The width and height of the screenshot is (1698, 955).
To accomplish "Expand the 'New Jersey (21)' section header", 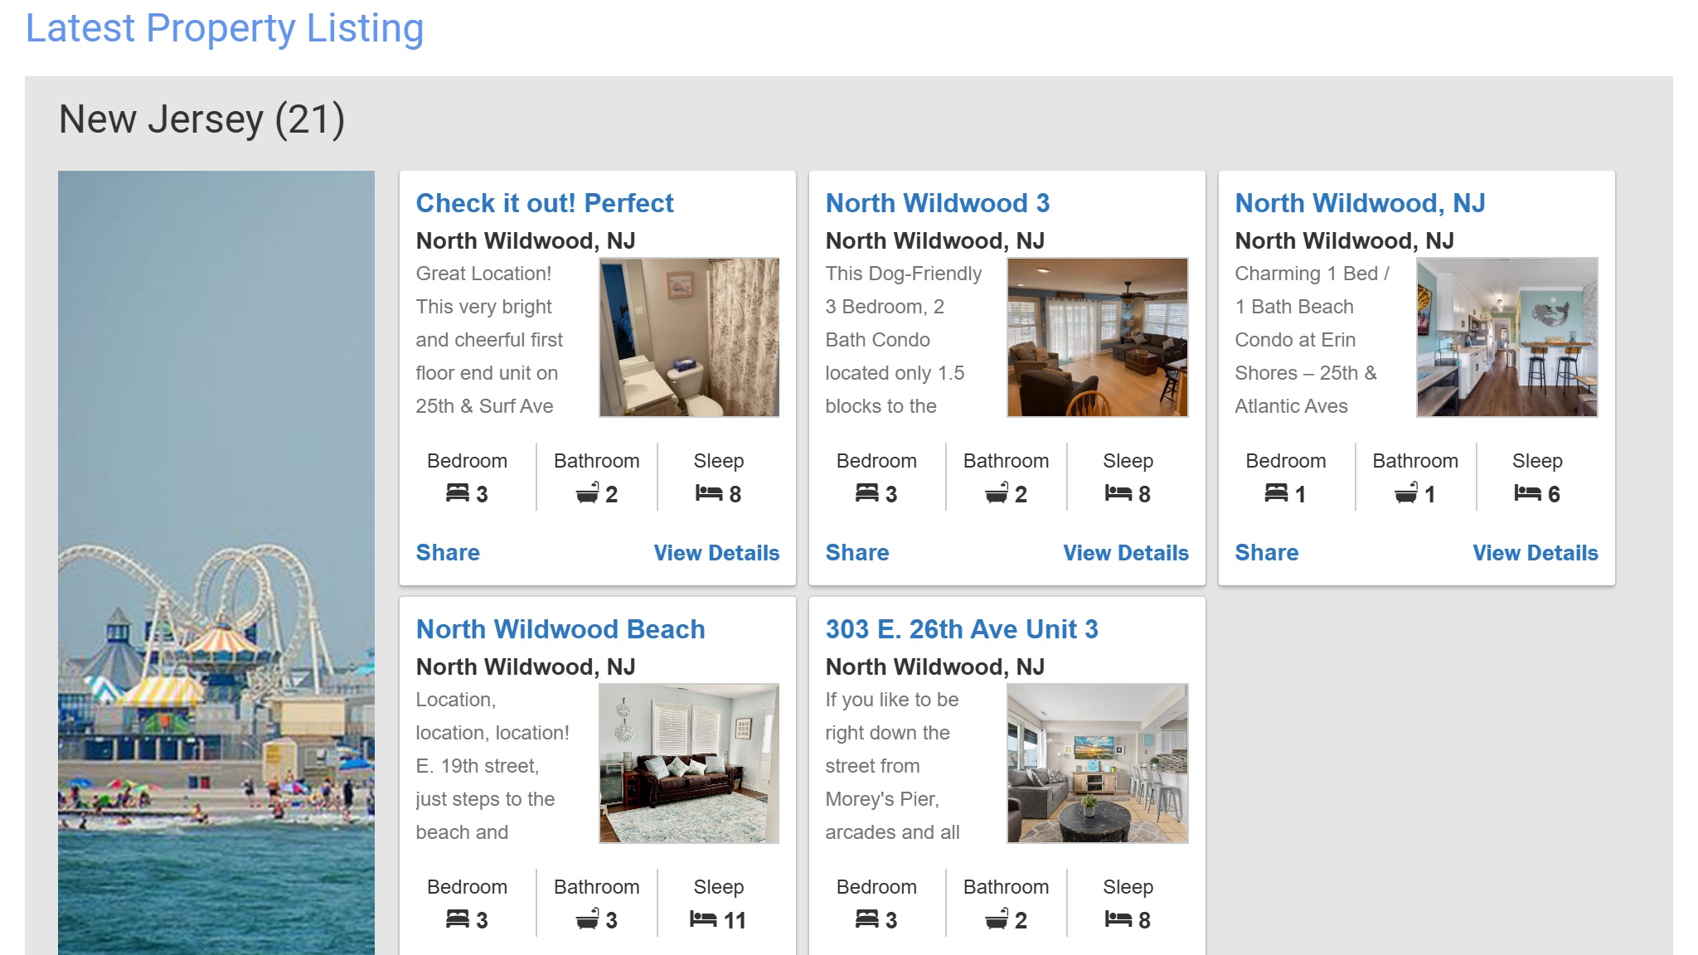I will click(201, 119).
